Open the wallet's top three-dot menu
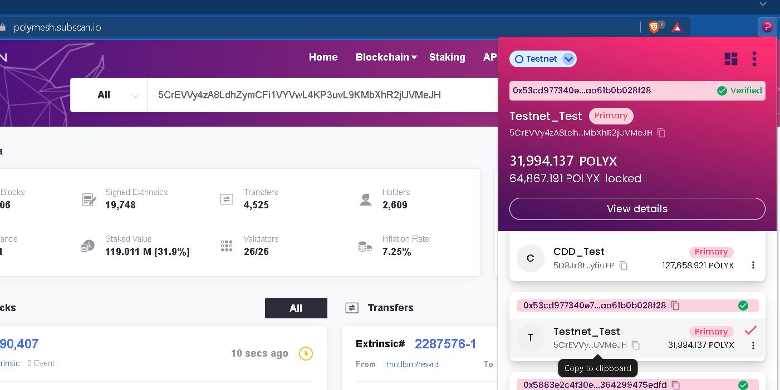This screenshot has height=390, width=780. click(x=754, y=59)
